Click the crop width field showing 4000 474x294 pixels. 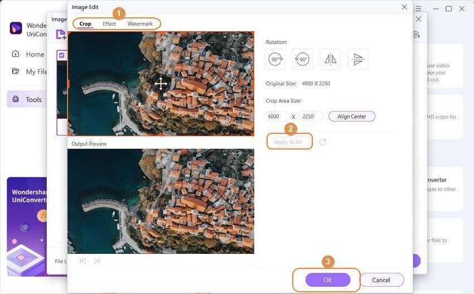[x=276, y=117]
